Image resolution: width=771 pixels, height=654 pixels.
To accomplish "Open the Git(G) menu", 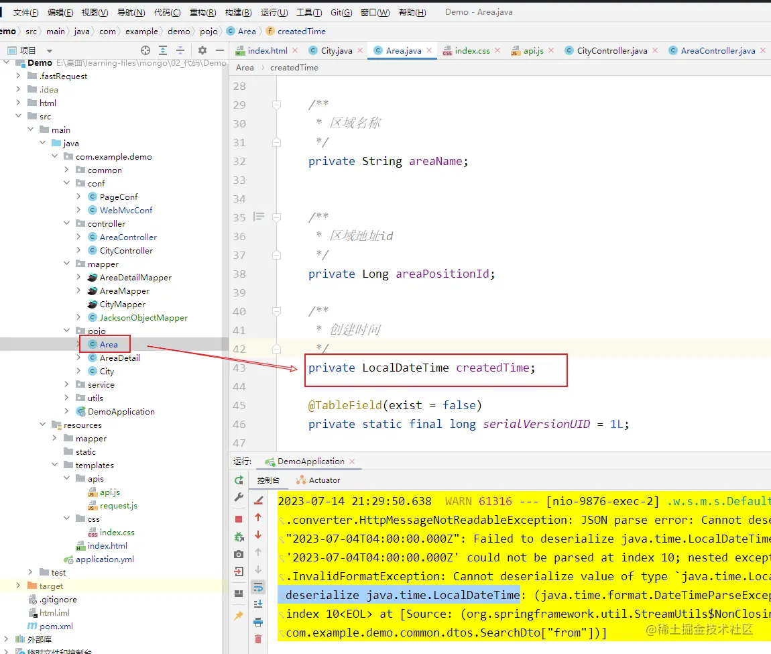I will pyautogui.click(x=341, y=12).
